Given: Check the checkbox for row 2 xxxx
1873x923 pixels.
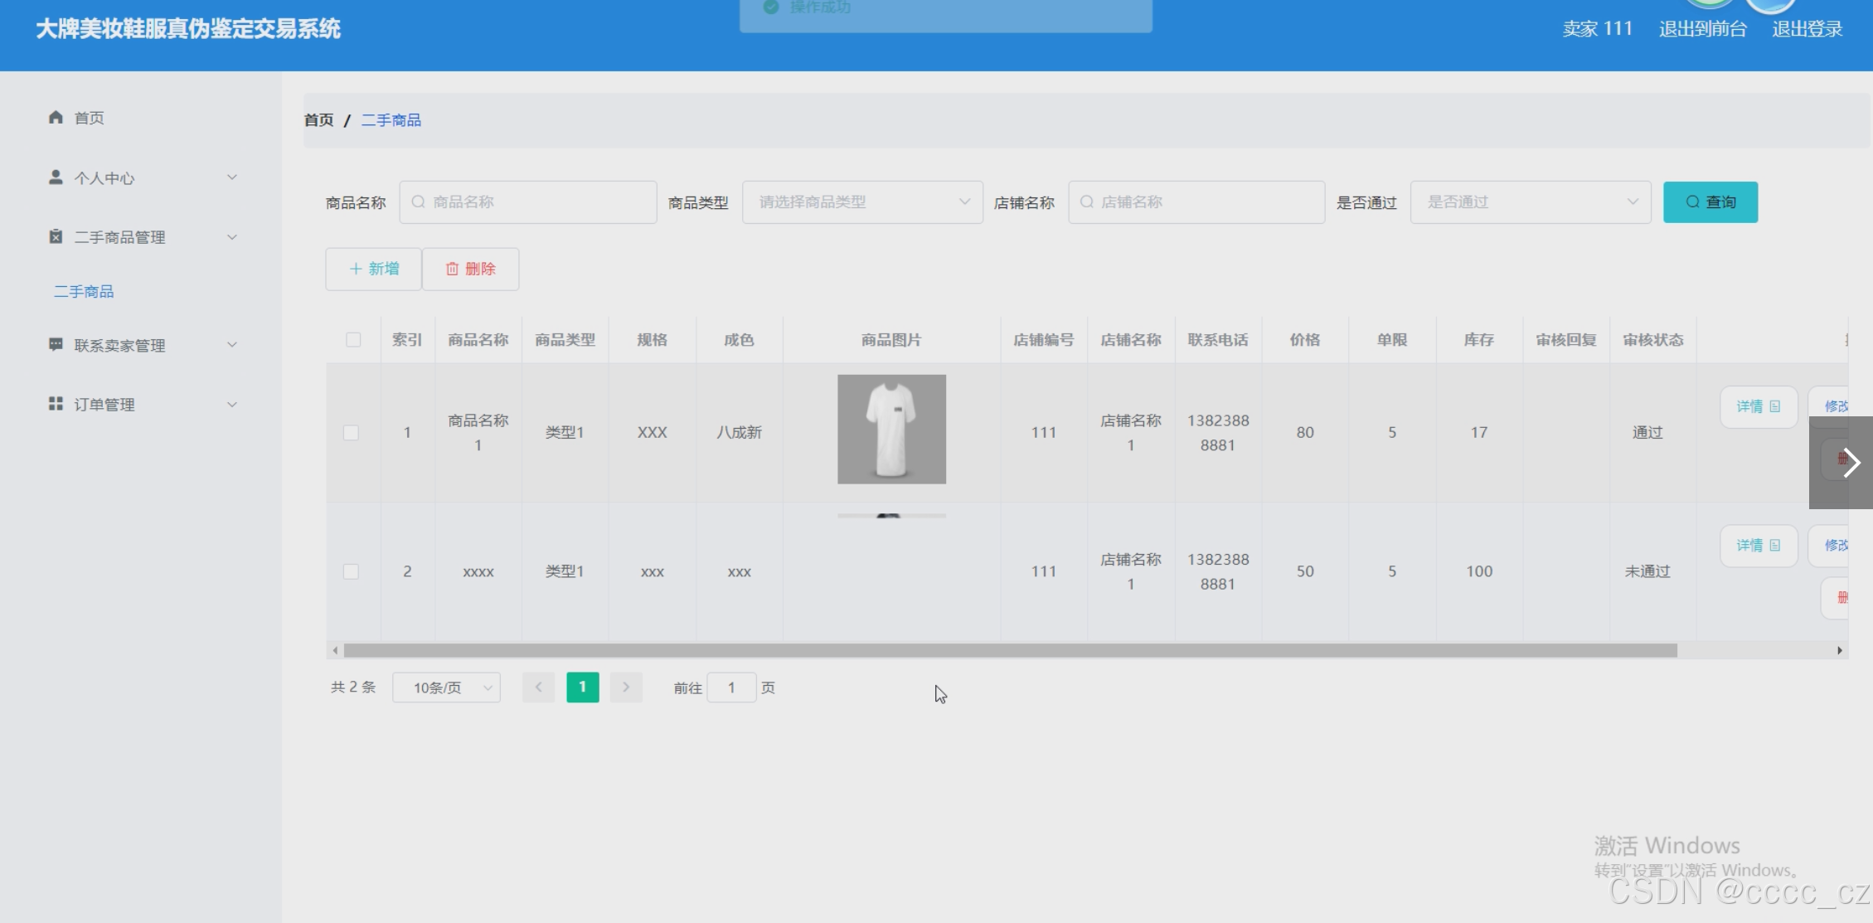Looking at the screenshot, I should click(x=351, y=571).
